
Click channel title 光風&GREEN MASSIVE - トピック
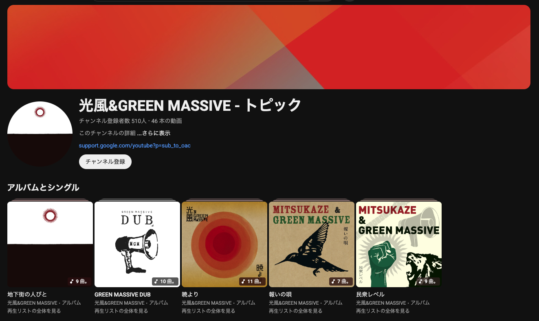[x=190, y=106]
